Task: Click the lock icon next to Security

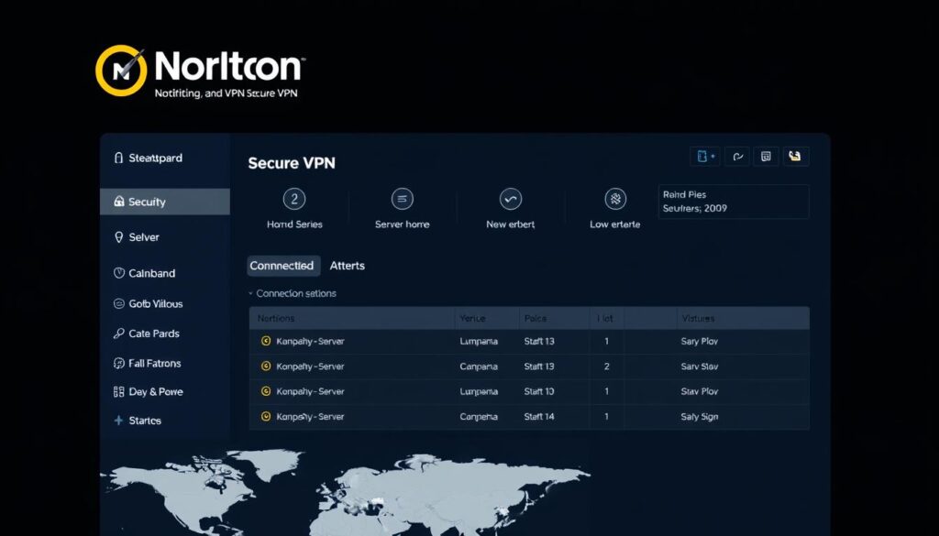Action: pyautogui.click(x=118, y=202)
